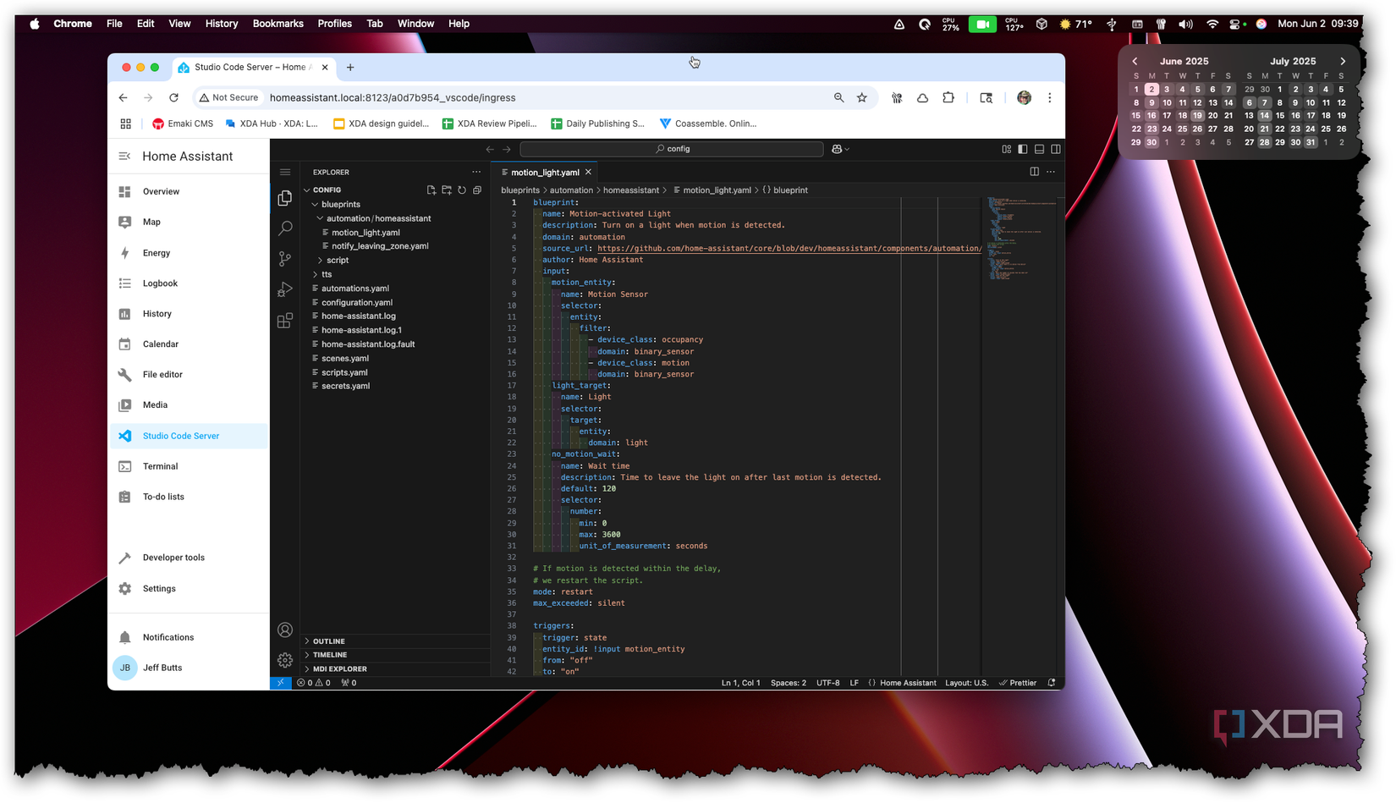This screenshot has width=1396, height=803.
Task: Open the Search view in the activity bar
Action: coord(285,228)
